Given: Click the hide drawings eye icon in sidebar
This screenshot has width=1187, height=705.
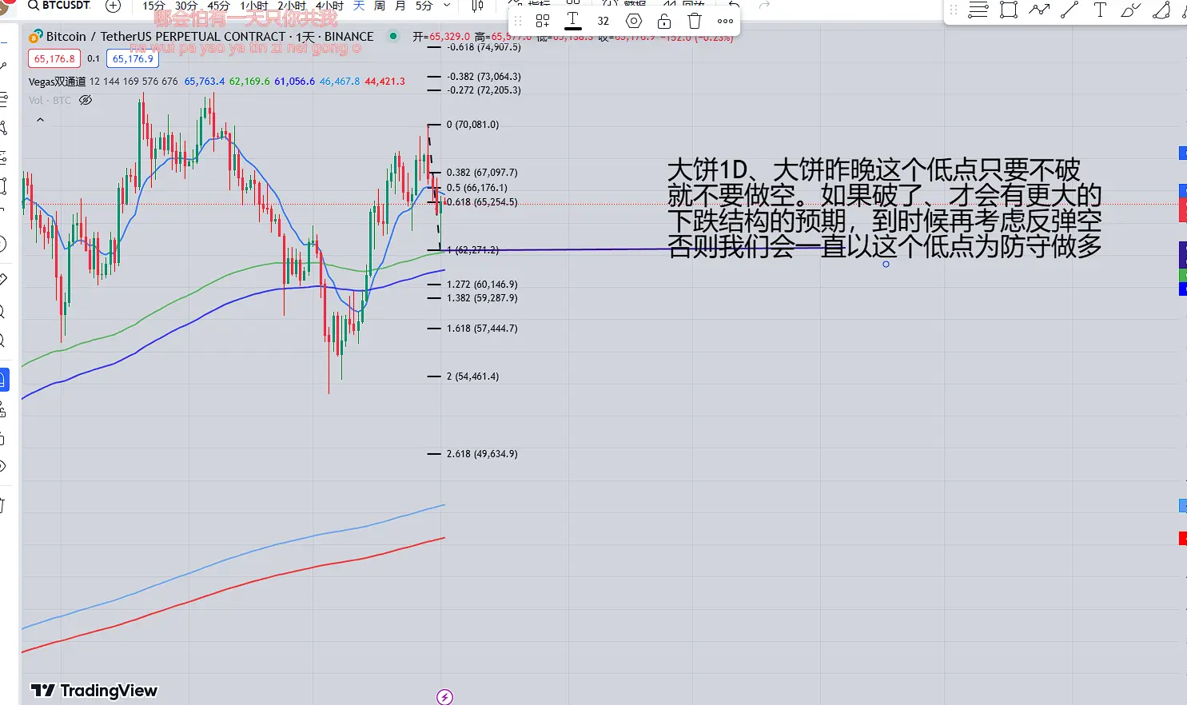Looking at the screenshot, I should pyautogui.click(x=3, y=465).
